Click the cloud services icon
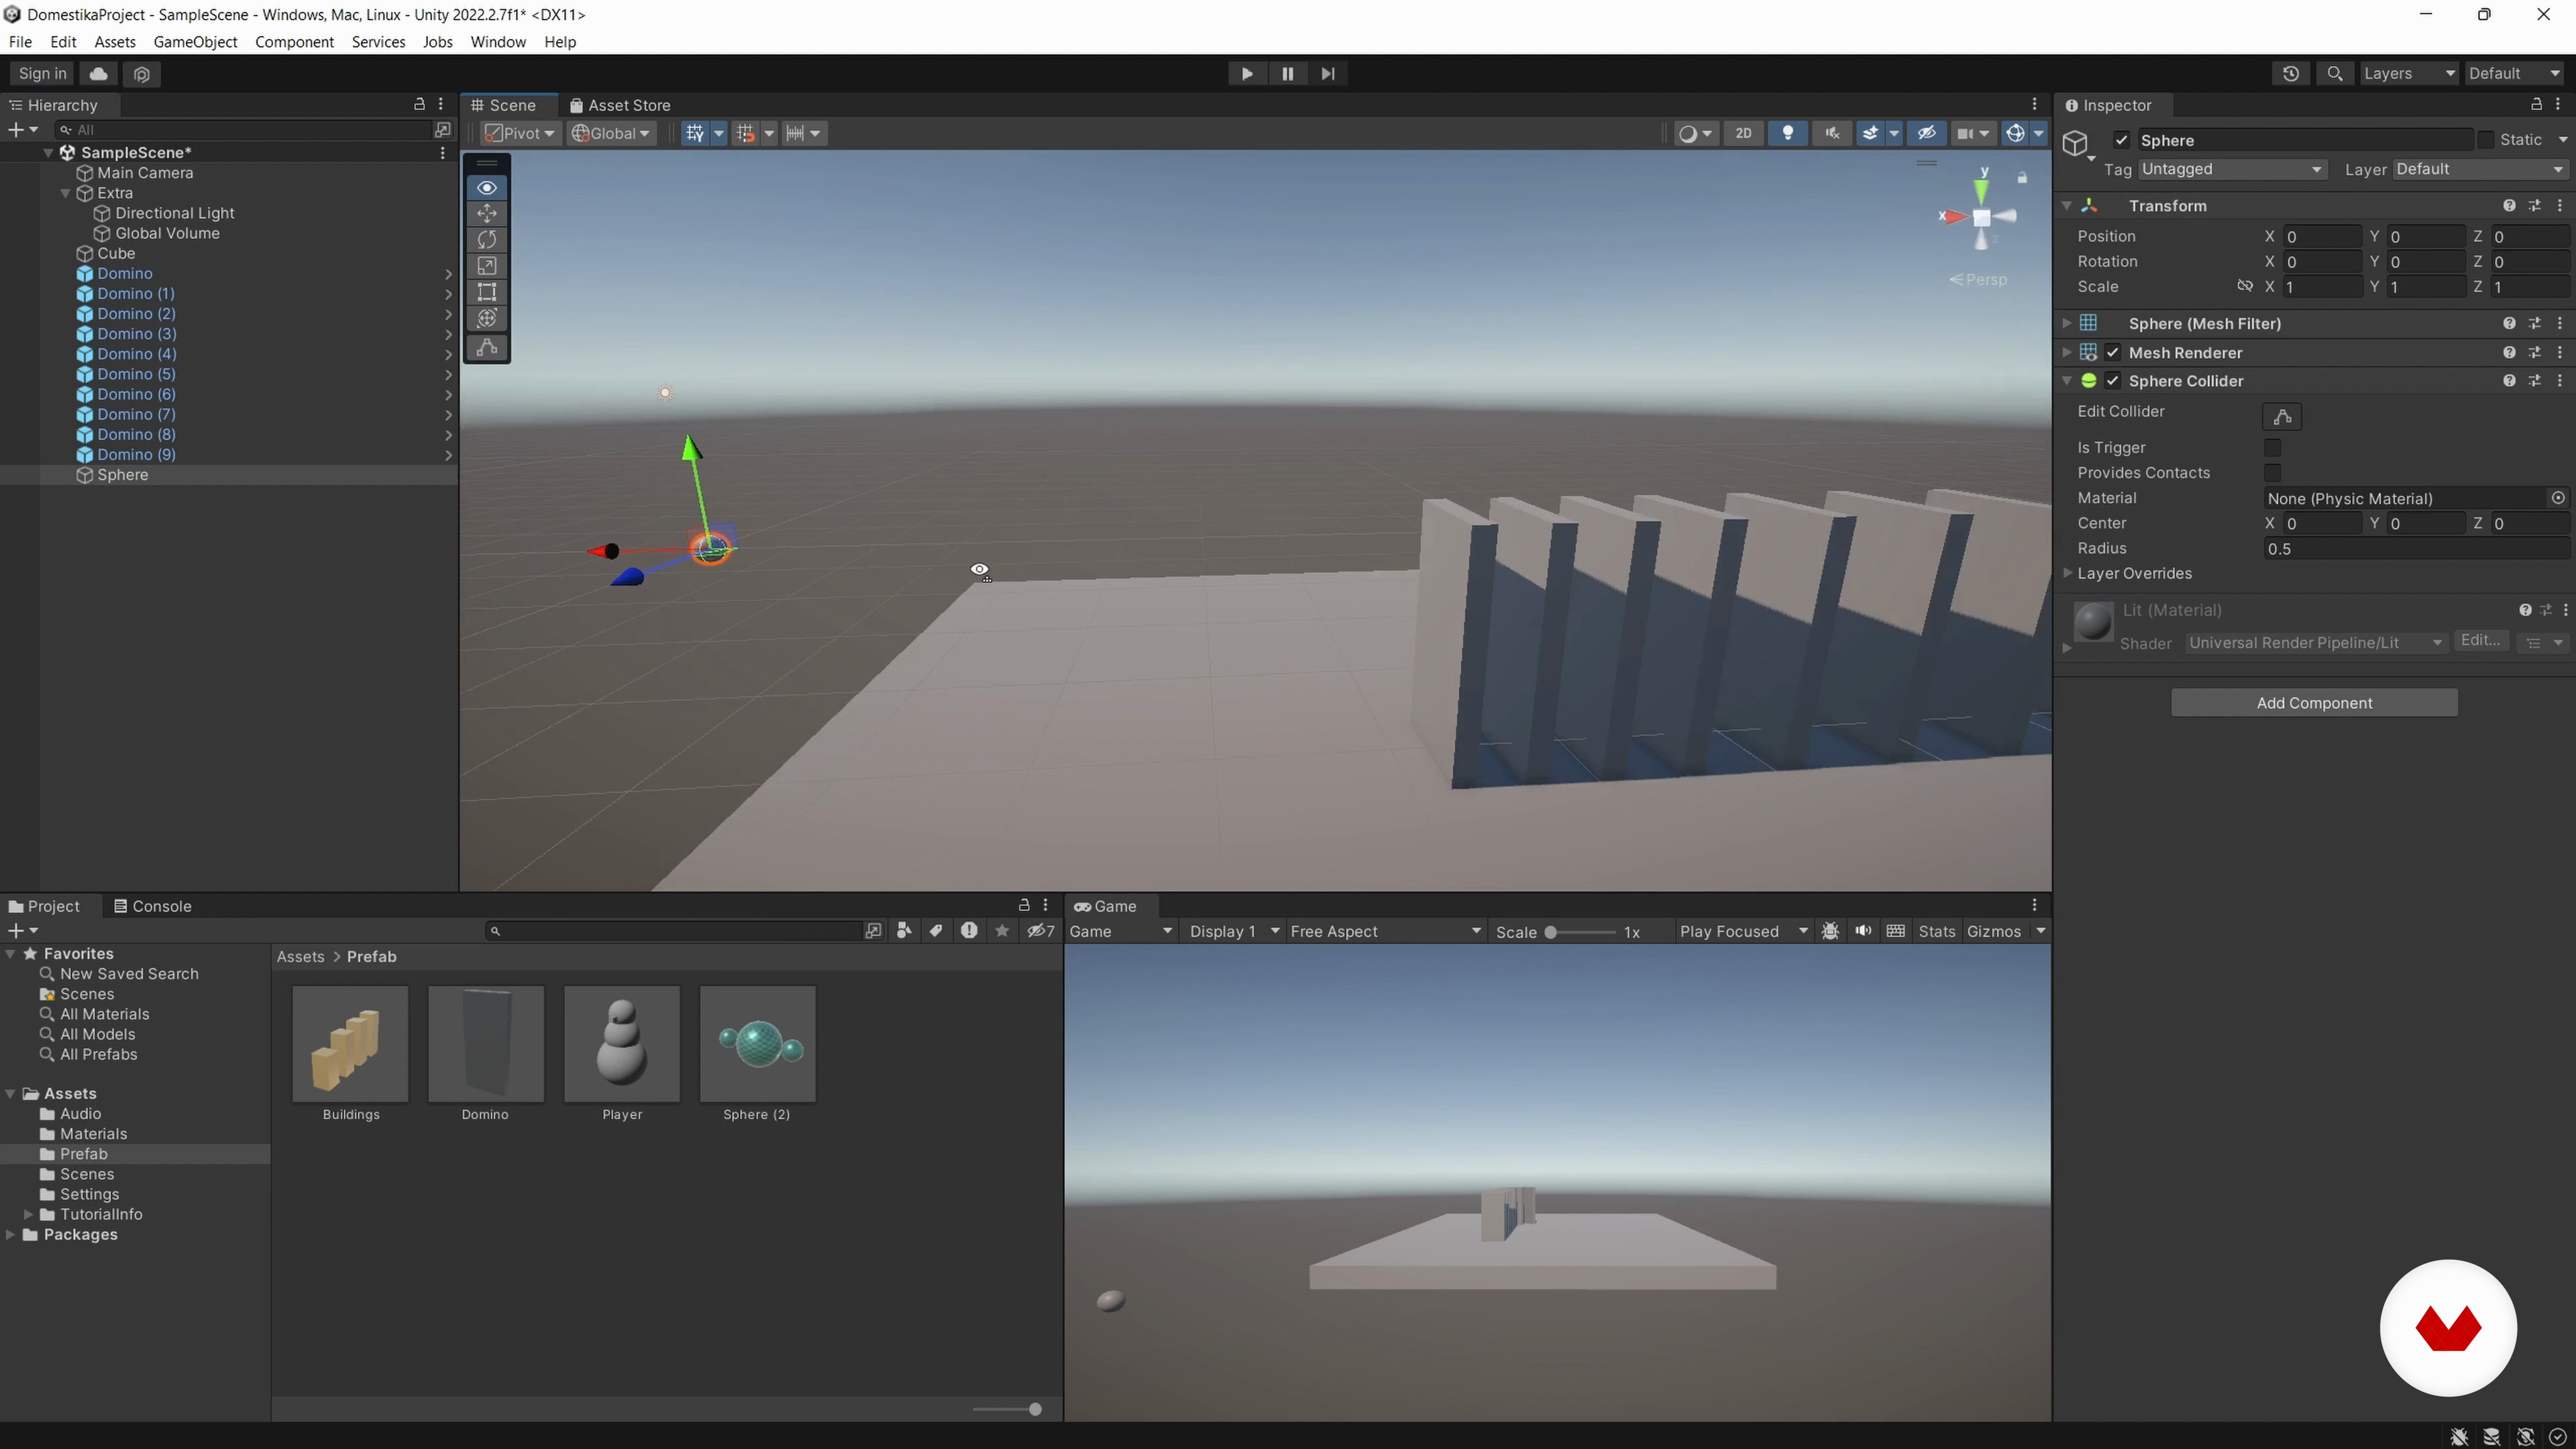 coord(98,74)
